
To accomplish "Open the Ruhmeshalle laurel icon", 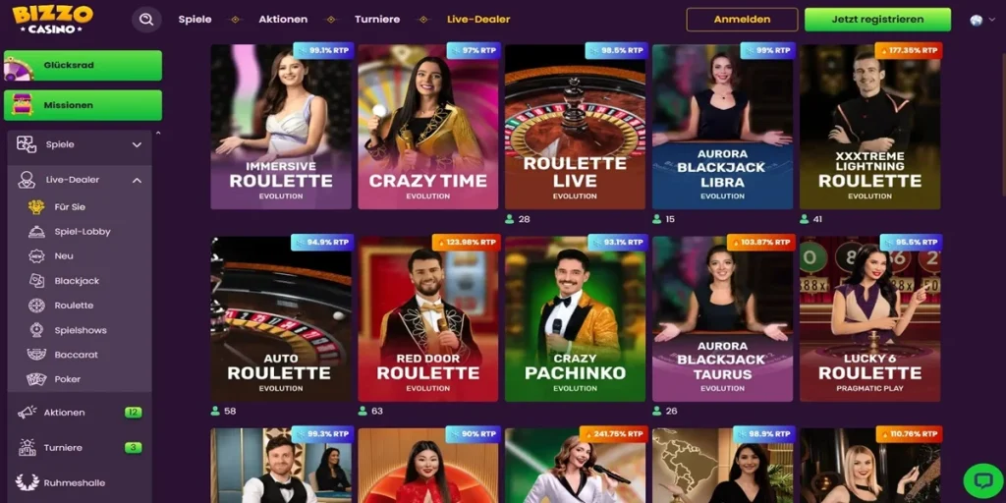I will [x=27, y=482].
